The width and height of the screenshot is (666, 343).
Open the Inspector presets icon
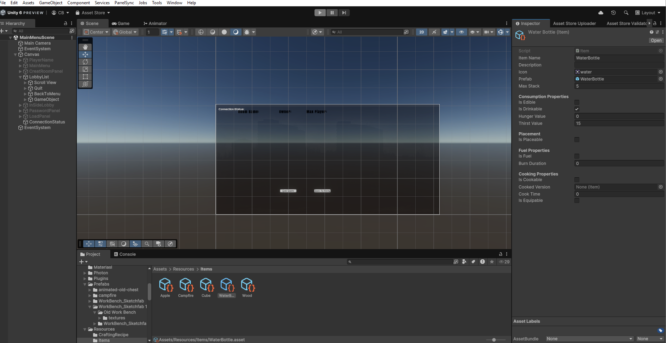(x=657, y=32)
